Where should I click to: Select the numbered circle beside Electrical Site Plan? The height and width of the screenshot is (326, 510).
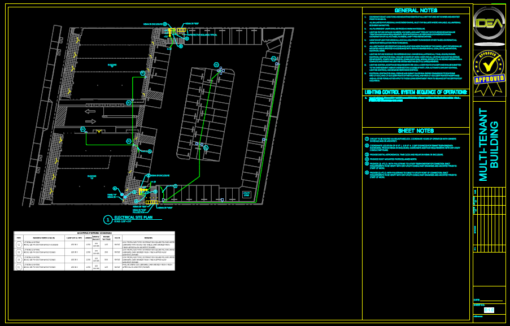point(108,220)
